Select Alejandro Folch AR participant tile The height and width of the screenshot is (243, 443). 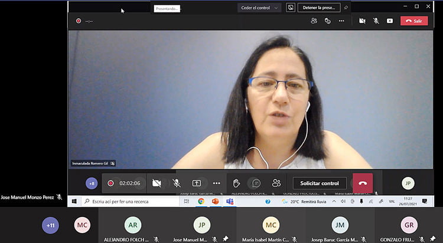point(133,225)
